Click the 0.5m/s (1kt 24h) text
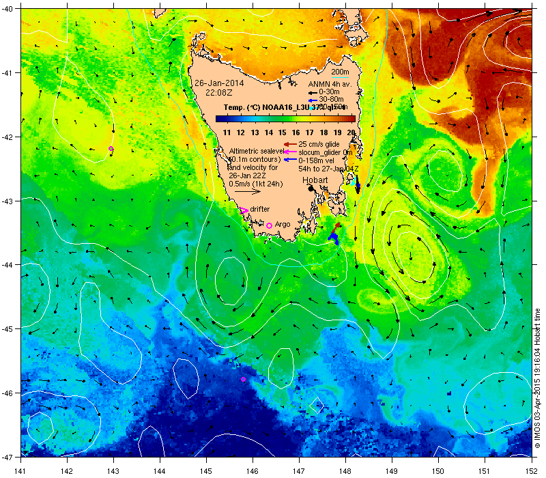The image size is (546, 478). coord(255,184)
